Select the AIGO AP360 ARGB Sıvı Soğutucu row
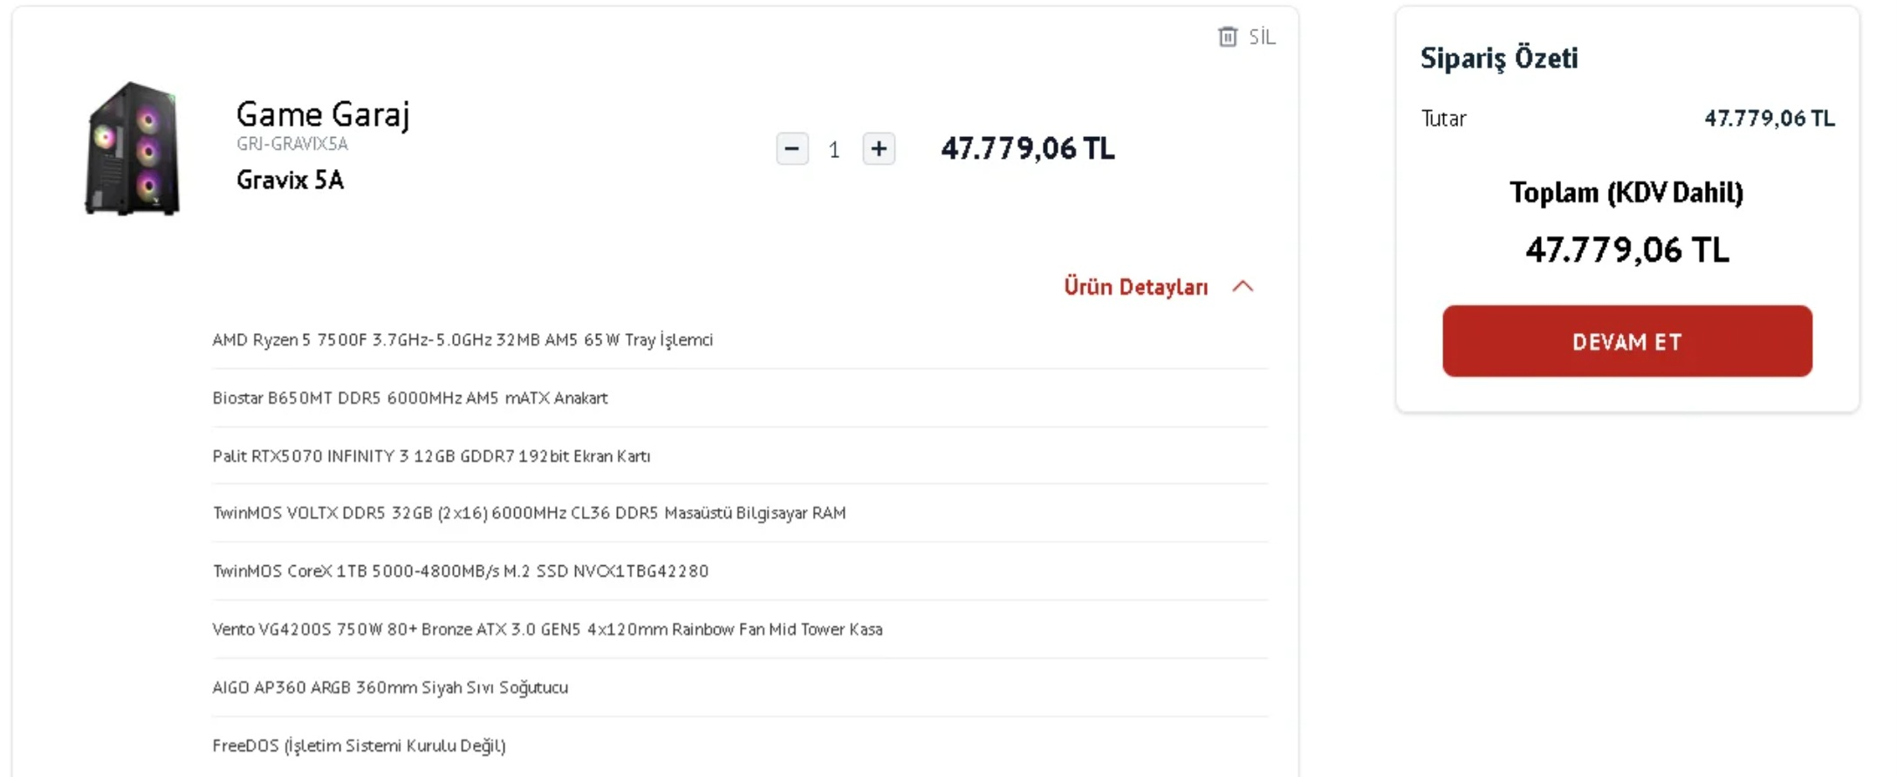Viewport: 1897px width, 777px height. pyautogui.click(x=740, y=687)
